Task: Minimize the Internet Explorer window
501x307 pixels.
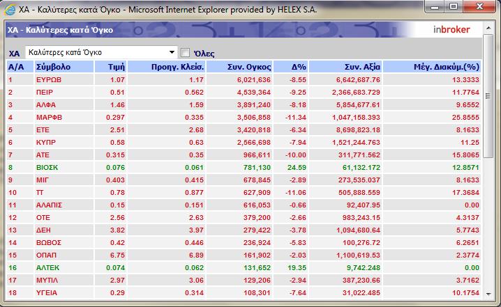Action: tap(434, 7)
